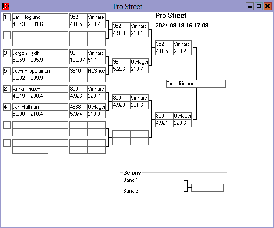Click Jussi Piippolainen name field
274x228 pixels.
(39, 71)
